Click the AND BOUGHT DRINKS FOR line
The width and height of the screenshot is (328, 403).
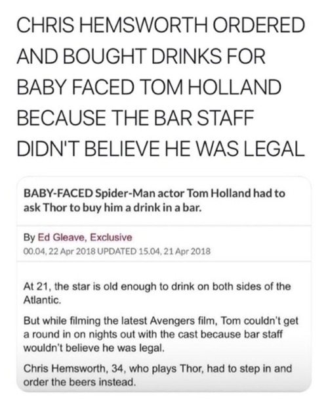(x=141, y=56)
